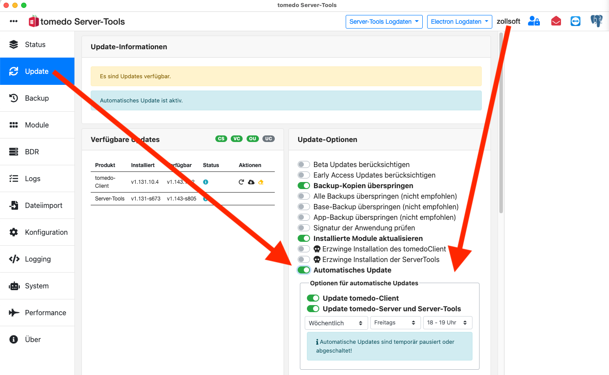Click the BDR server icon in sidebar

point(14,152)
